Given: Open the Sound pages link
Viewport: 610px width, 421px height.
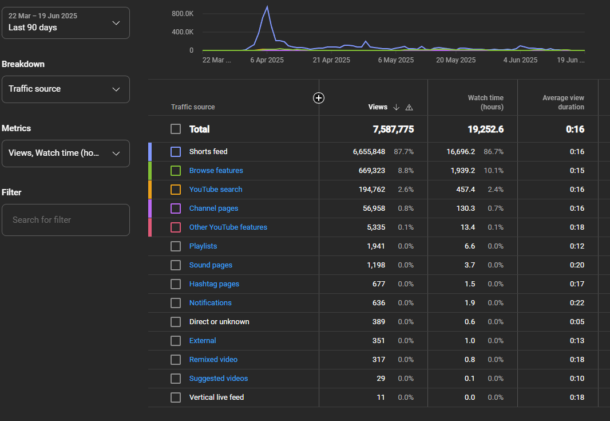Looking at the screenshot, I should click(x=211, y=265).
